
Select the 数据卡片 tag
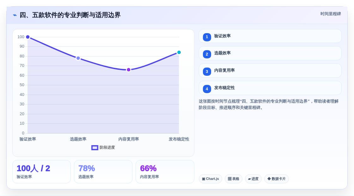point(277,179)
